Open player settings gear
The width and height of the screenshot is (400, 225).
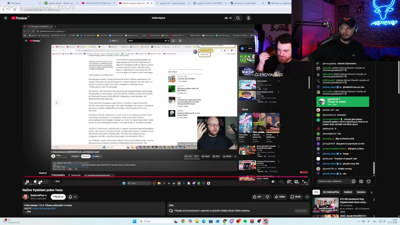(289, 182)
